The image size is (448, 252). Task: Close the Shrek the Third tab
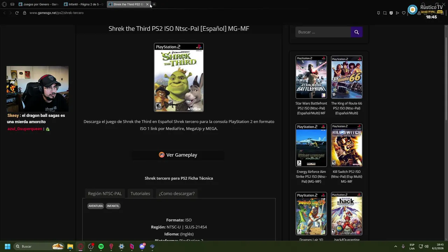click(147, 4)
